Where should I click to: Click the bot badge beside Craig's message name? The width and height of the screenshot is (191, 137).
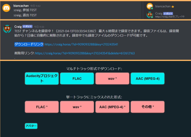28,26
